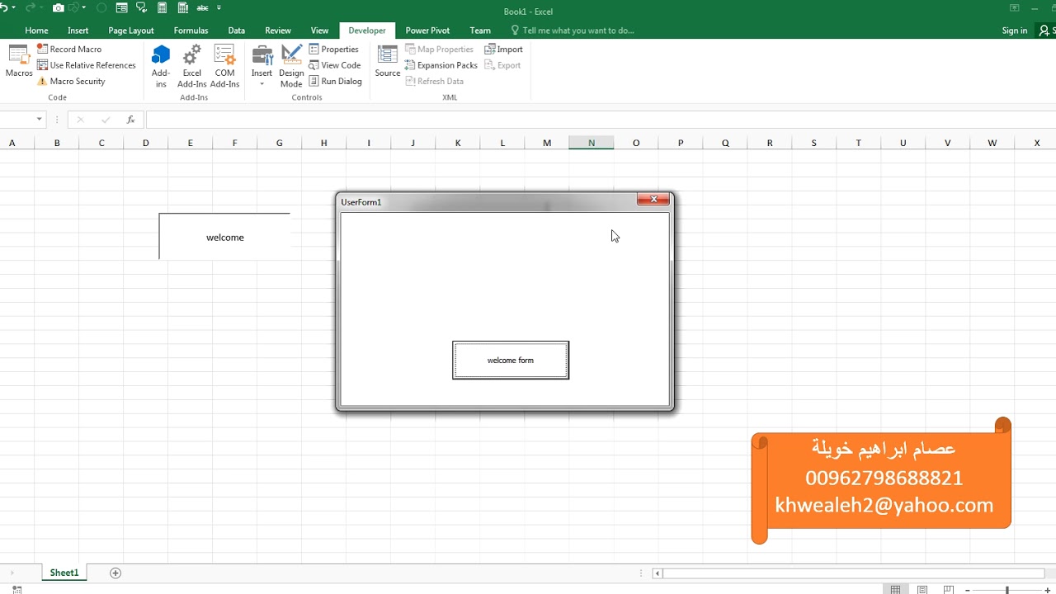Open the View tab
1056x594 pixels.
[319, 31]
